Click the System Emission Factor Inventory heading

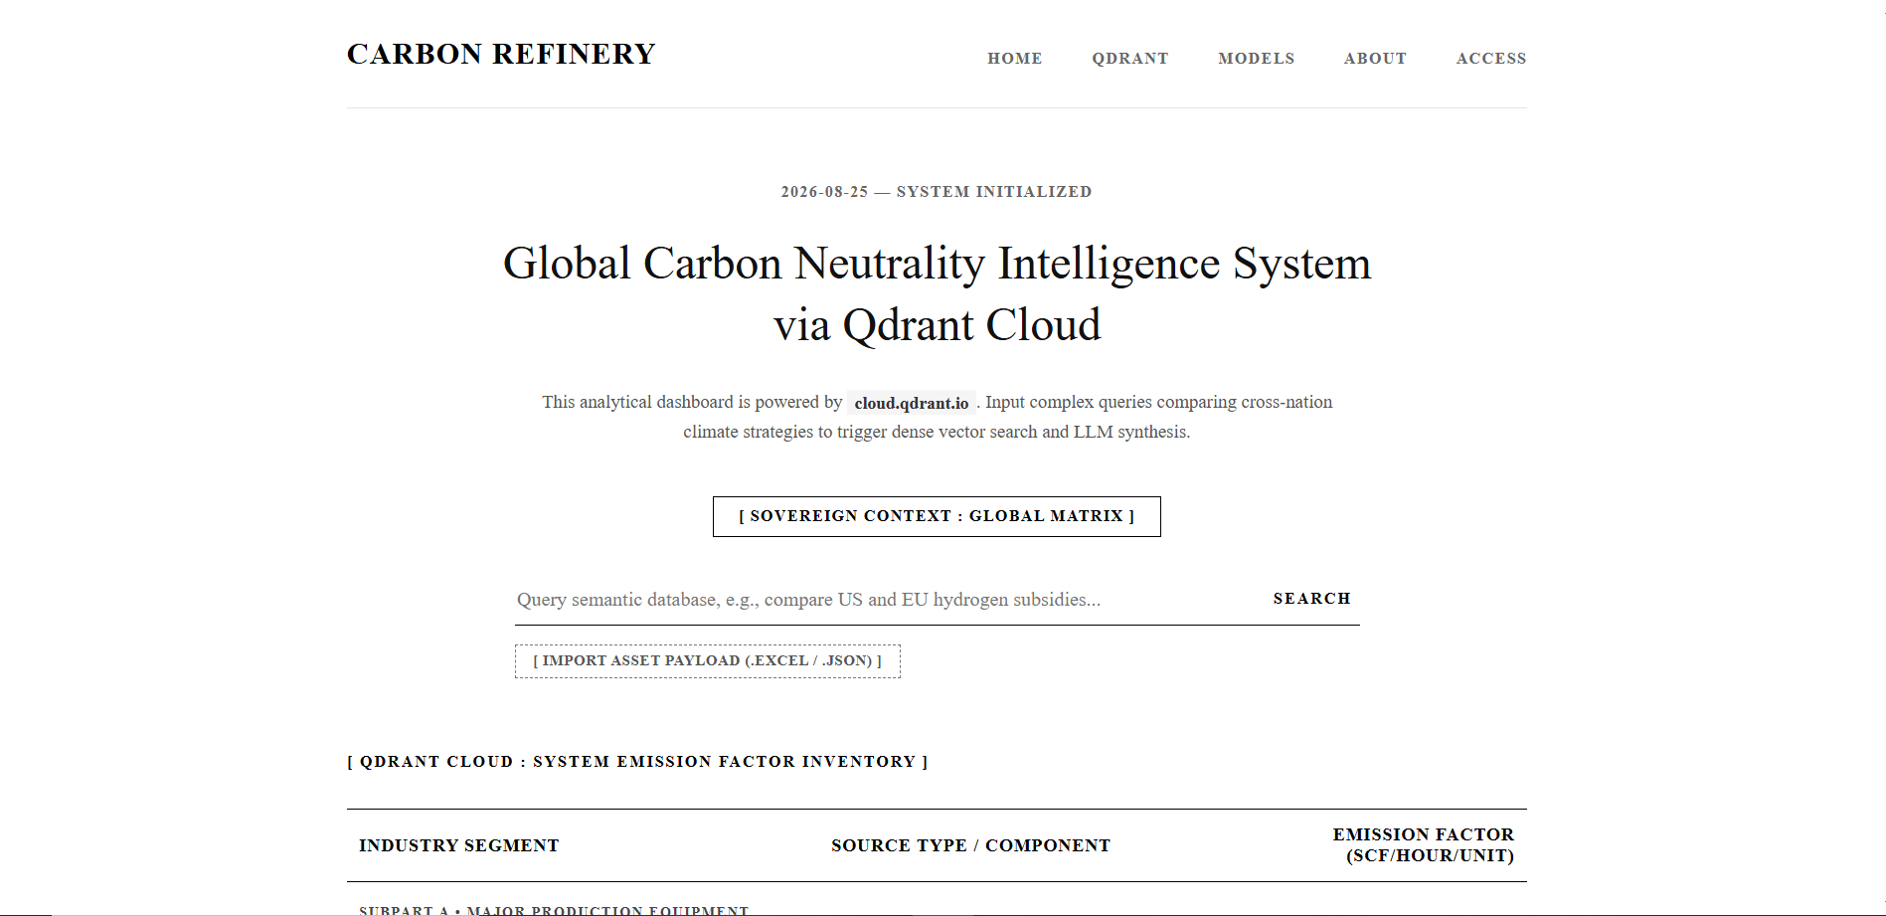[x=637, y=762]
